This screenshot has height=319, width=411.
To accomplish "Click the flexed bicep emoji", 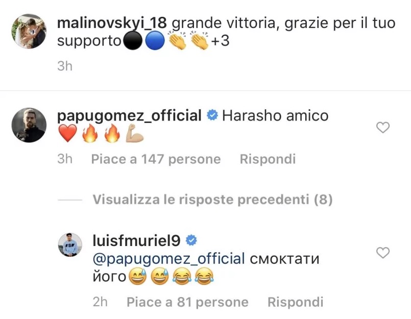I will tap(134, 133).
